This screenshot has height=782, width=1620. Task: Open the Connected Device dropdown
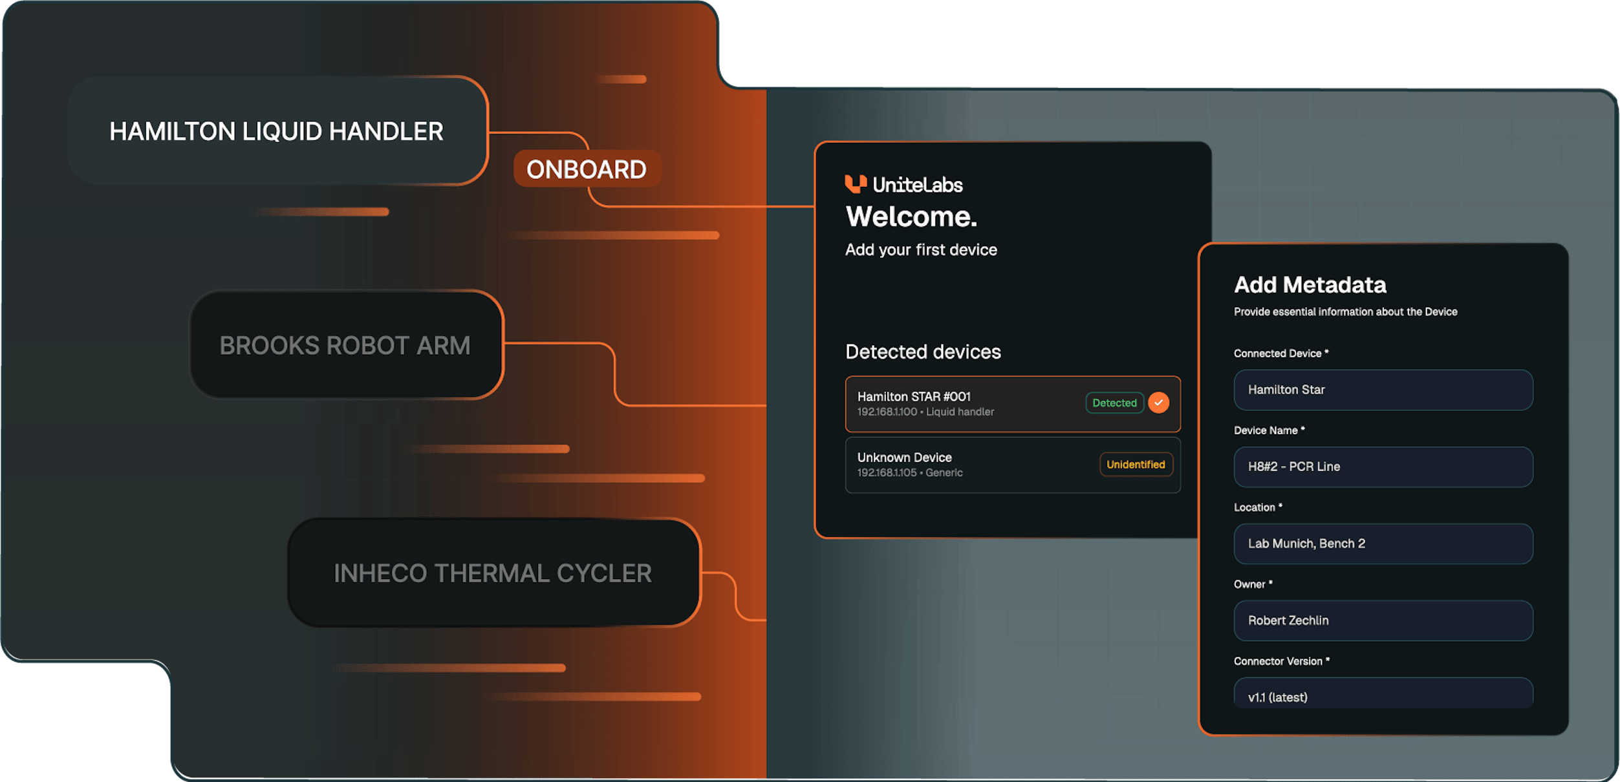pyautogui.click(x=1383, y=390)
